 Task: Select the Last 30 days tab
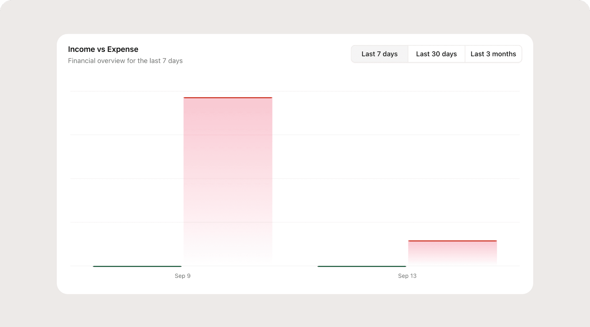(x=436, y=54)
